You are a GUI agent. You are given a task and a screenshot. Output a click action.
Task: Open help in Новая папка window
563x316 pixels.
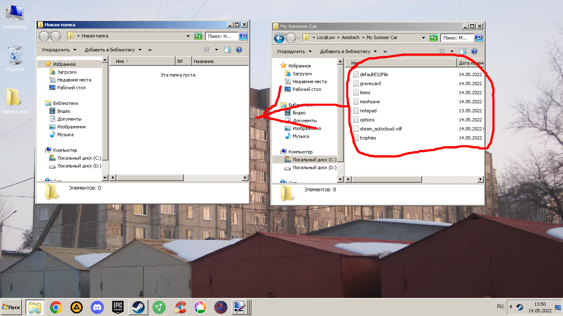[x=239, y=50]
